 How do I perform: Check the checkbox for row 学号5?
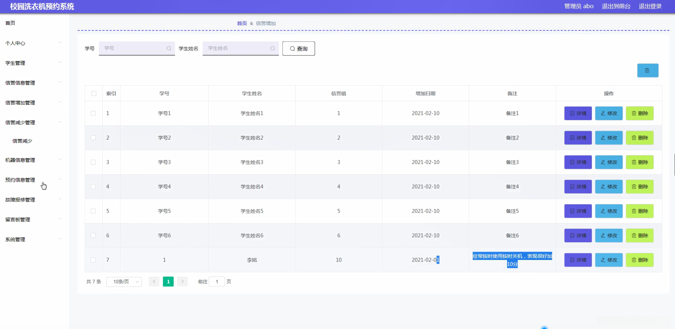(93, 211)
